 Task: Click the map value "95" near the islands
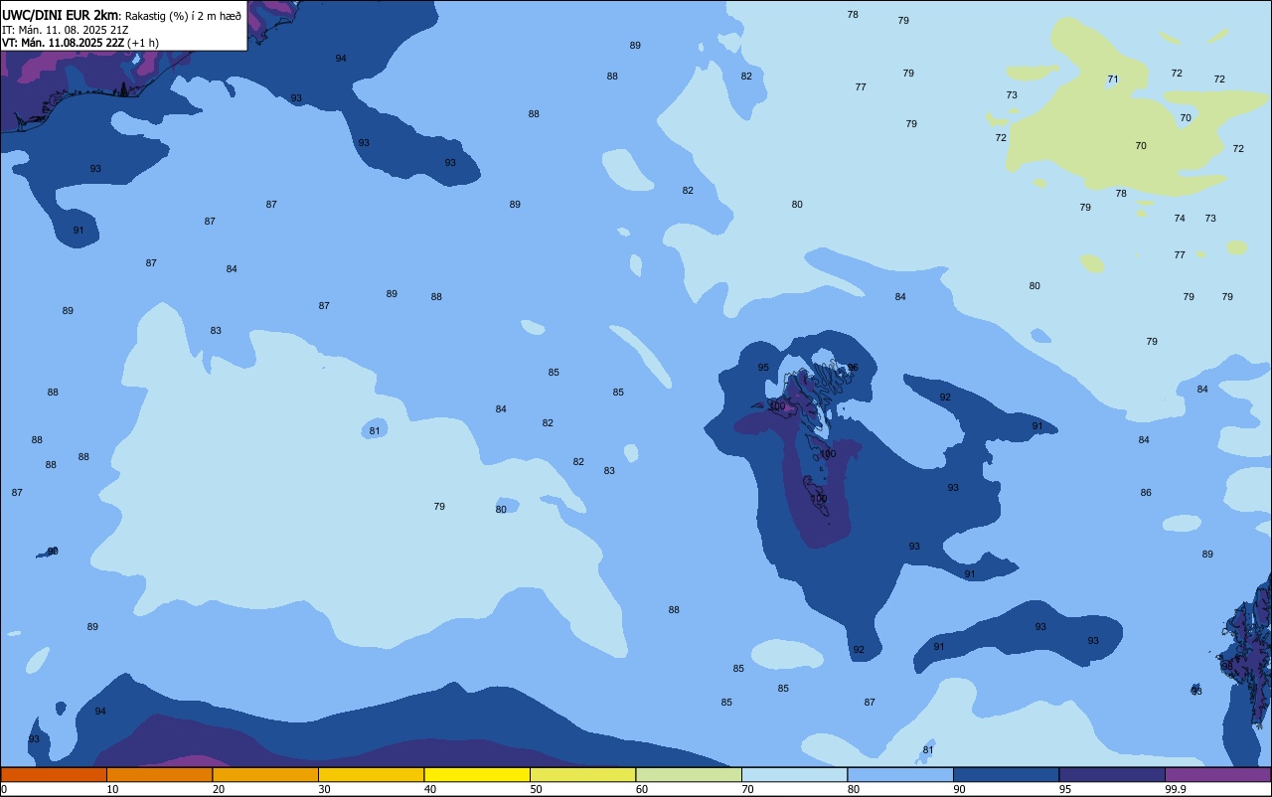[x=763, y=368]
